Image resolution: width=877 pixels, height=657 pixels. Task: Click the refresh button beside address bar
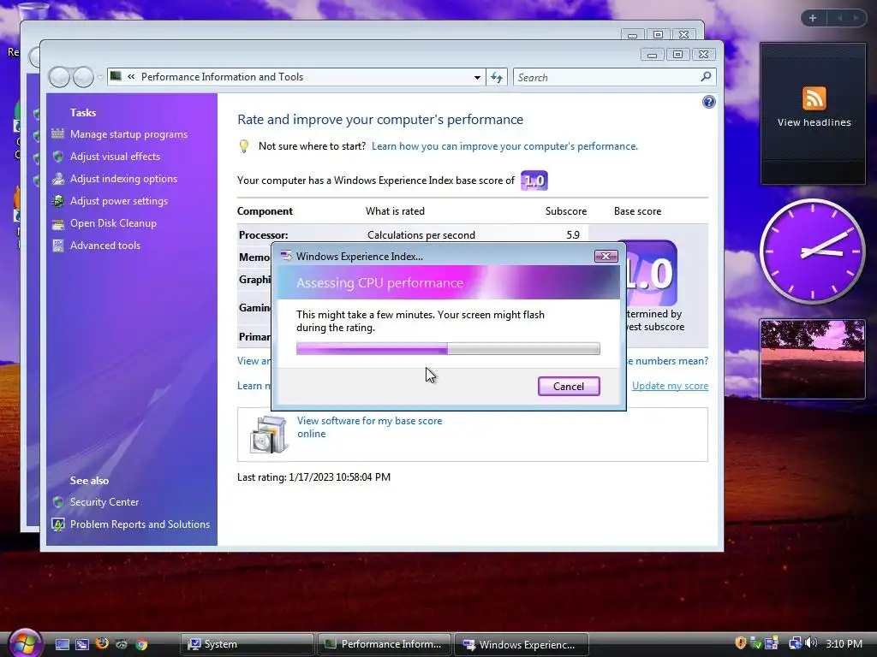497,77
